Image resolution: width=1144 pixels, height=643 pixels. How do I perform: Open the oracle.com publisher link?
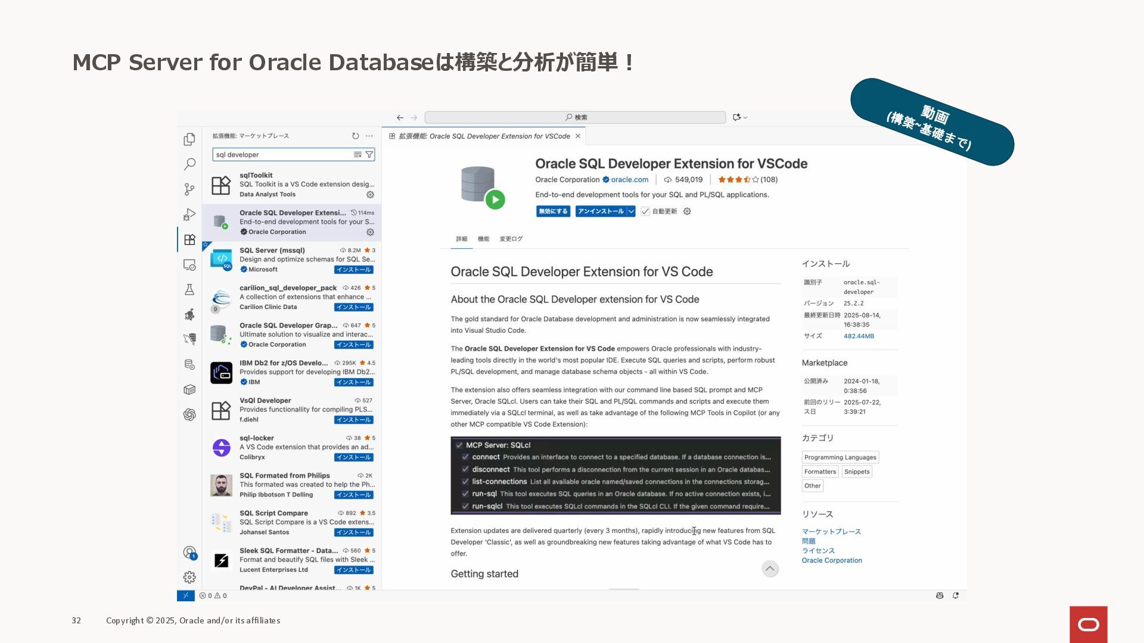(629, 180)
